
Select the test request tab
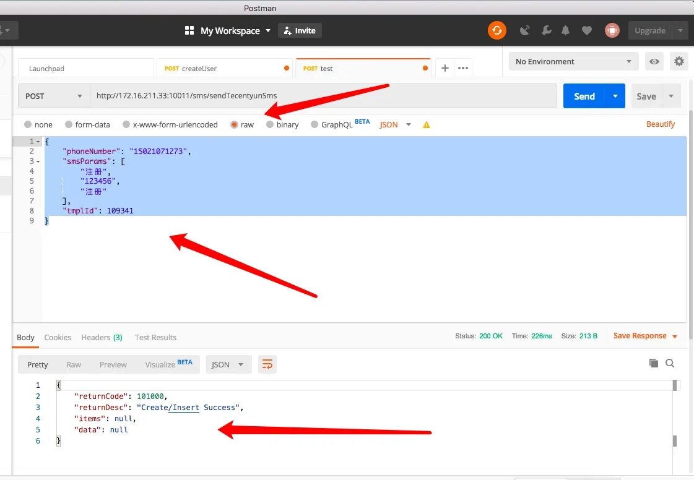click(x=363, y=68)
